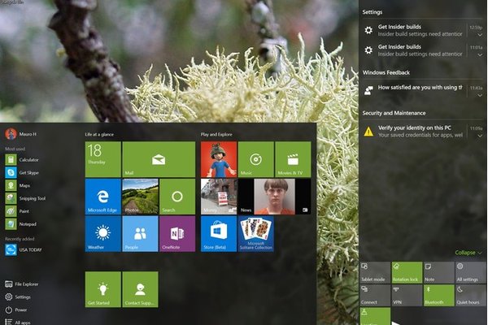Click the Settings header in Action Center

pos(373,12)
